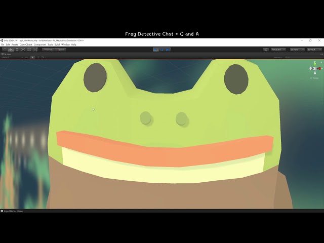The image size is (324, 243).
Task: Open the Edit menu
Action: coord(8,45)
